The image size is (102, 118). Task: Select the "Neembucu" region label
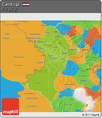[x=30, y=94]
